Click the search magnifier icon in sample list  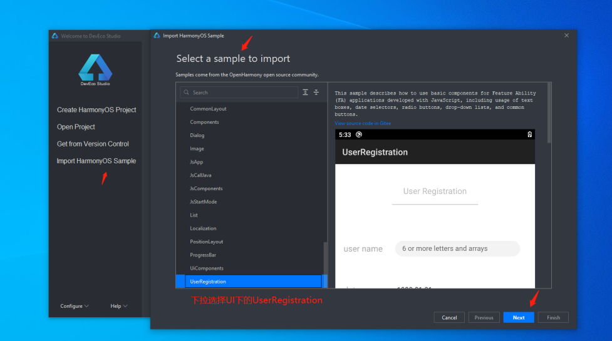(x=186, y=93)
